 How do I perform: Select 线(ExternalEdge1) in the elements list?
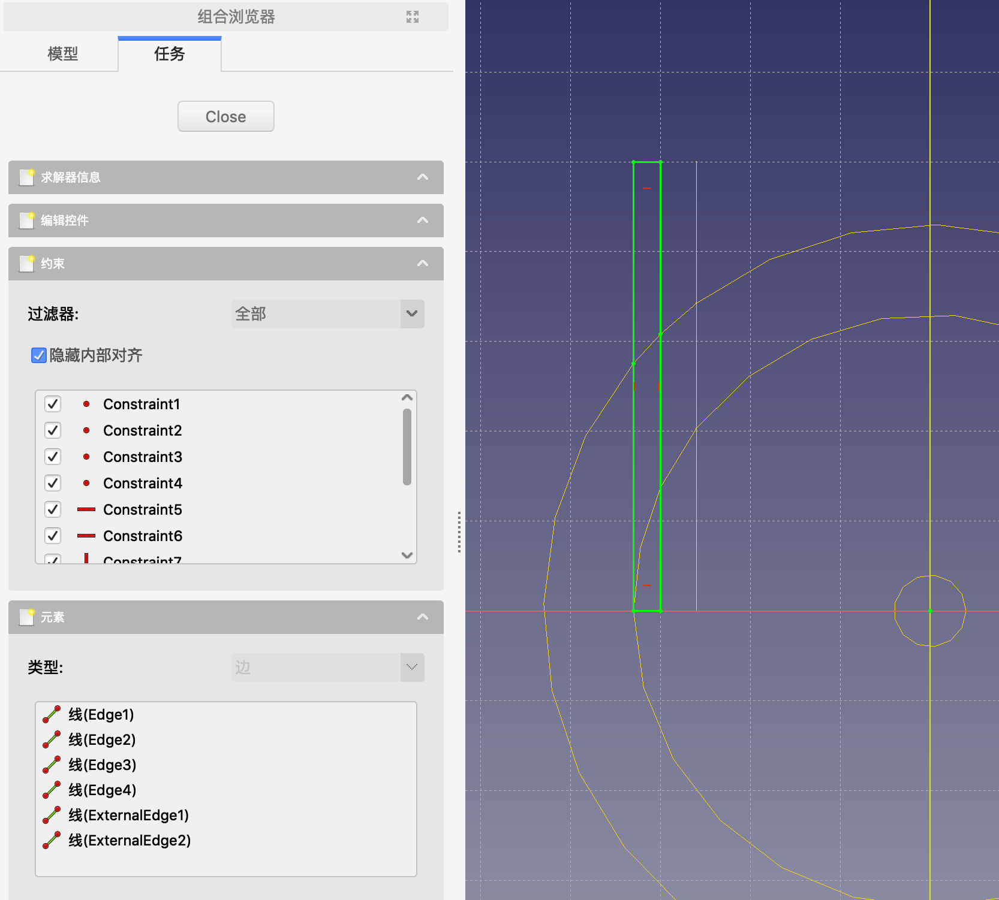[x=128, y=815]
